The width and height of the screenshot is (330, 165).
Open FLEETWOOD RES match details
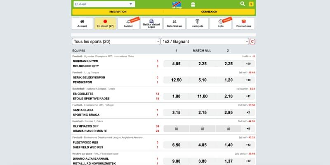[85, 142]
